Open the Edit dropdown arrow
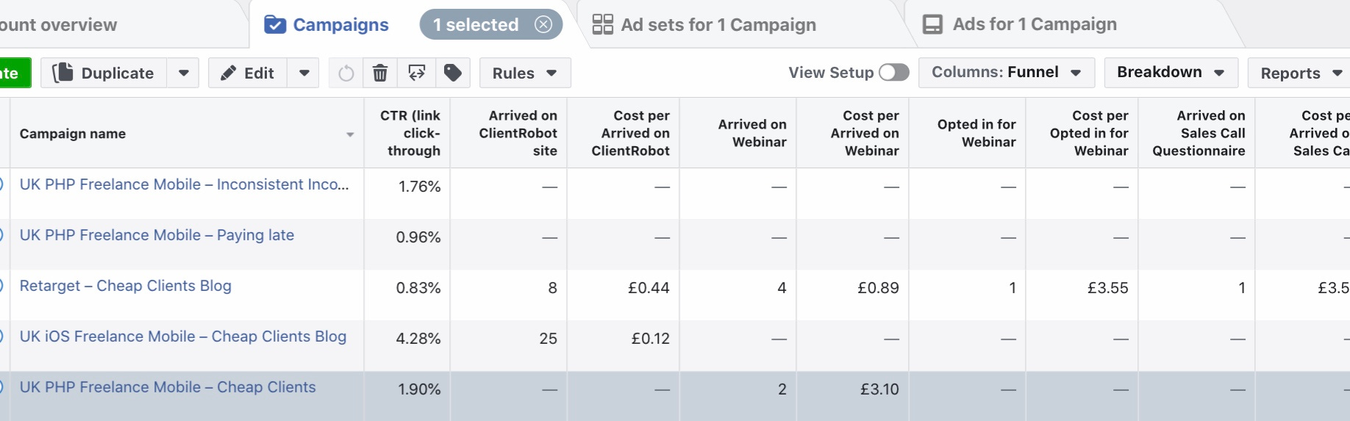 point(304,73)
